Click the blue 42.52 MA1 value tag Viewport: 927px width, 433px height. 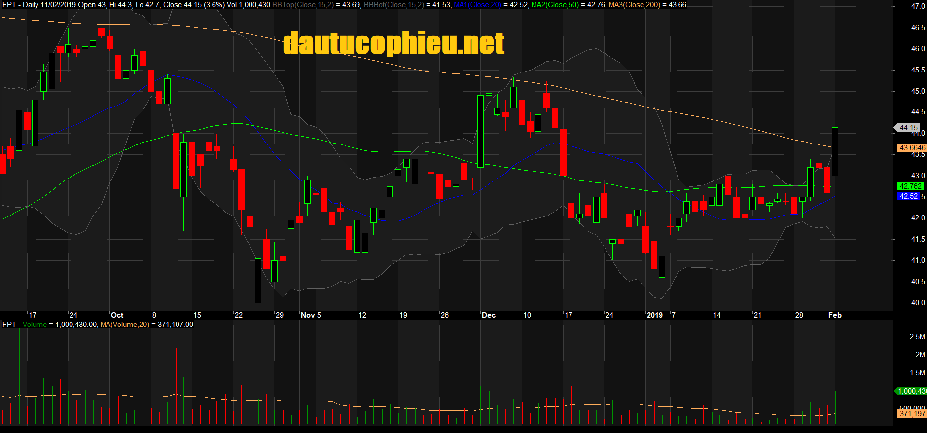[x=908, y=196]
